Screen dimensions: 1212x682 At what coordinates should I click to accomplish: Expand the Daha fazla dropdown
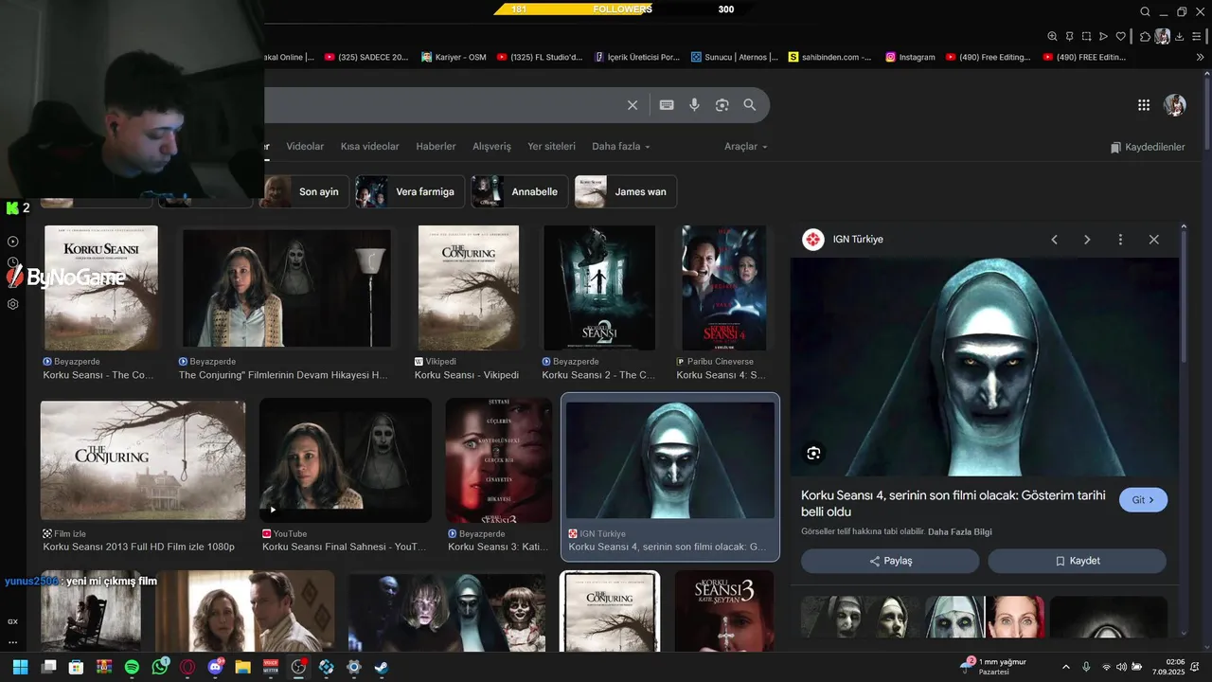click(x=621, y=147)
